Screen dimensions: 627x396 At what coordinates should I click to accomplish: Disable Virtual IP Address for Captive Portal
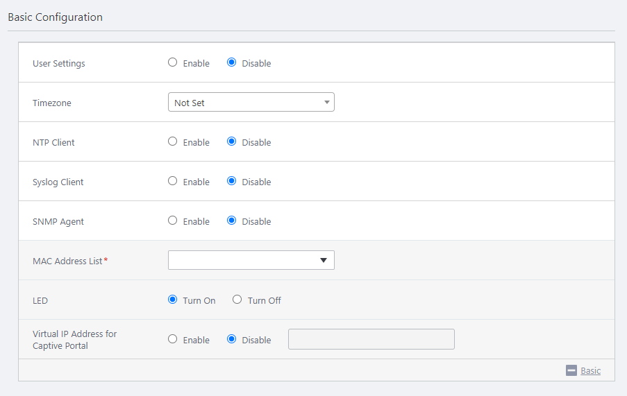[232, 339]
